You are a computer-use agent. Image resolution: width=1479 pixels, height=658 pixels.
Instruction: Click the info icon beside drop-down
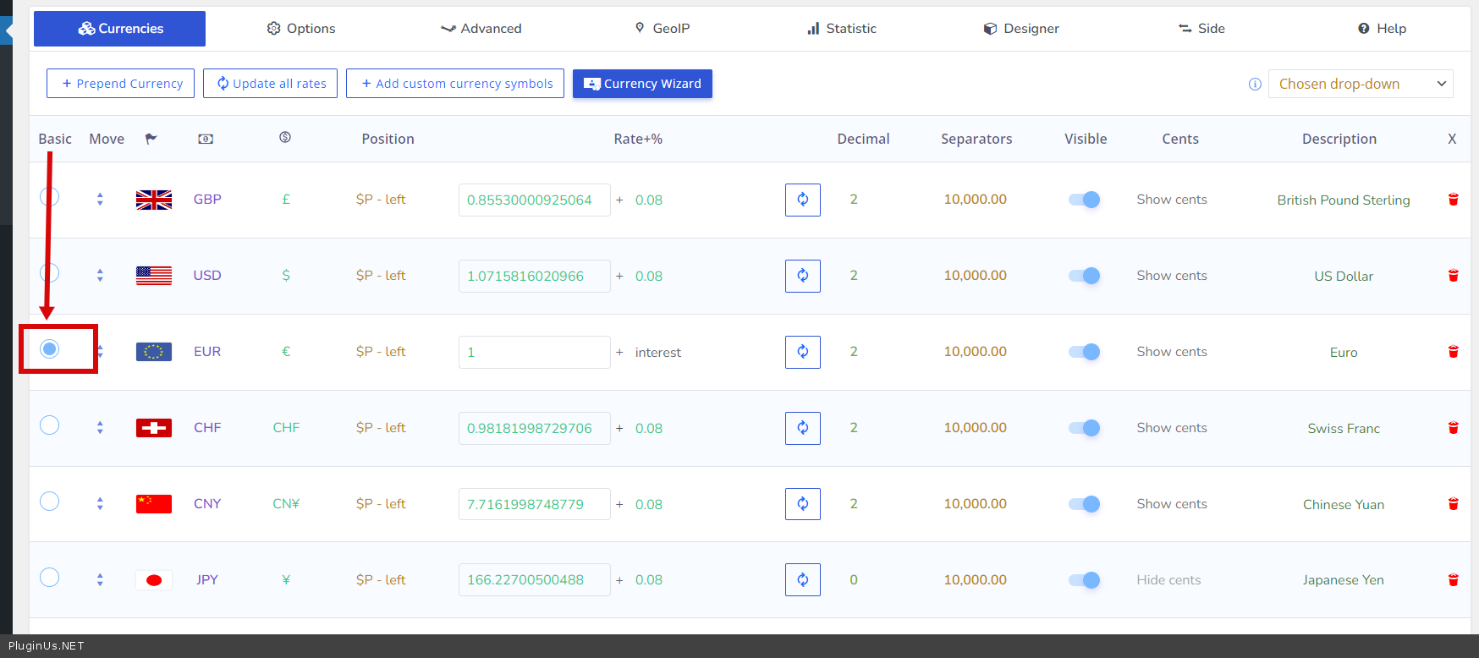click(x=1255, y=85)
